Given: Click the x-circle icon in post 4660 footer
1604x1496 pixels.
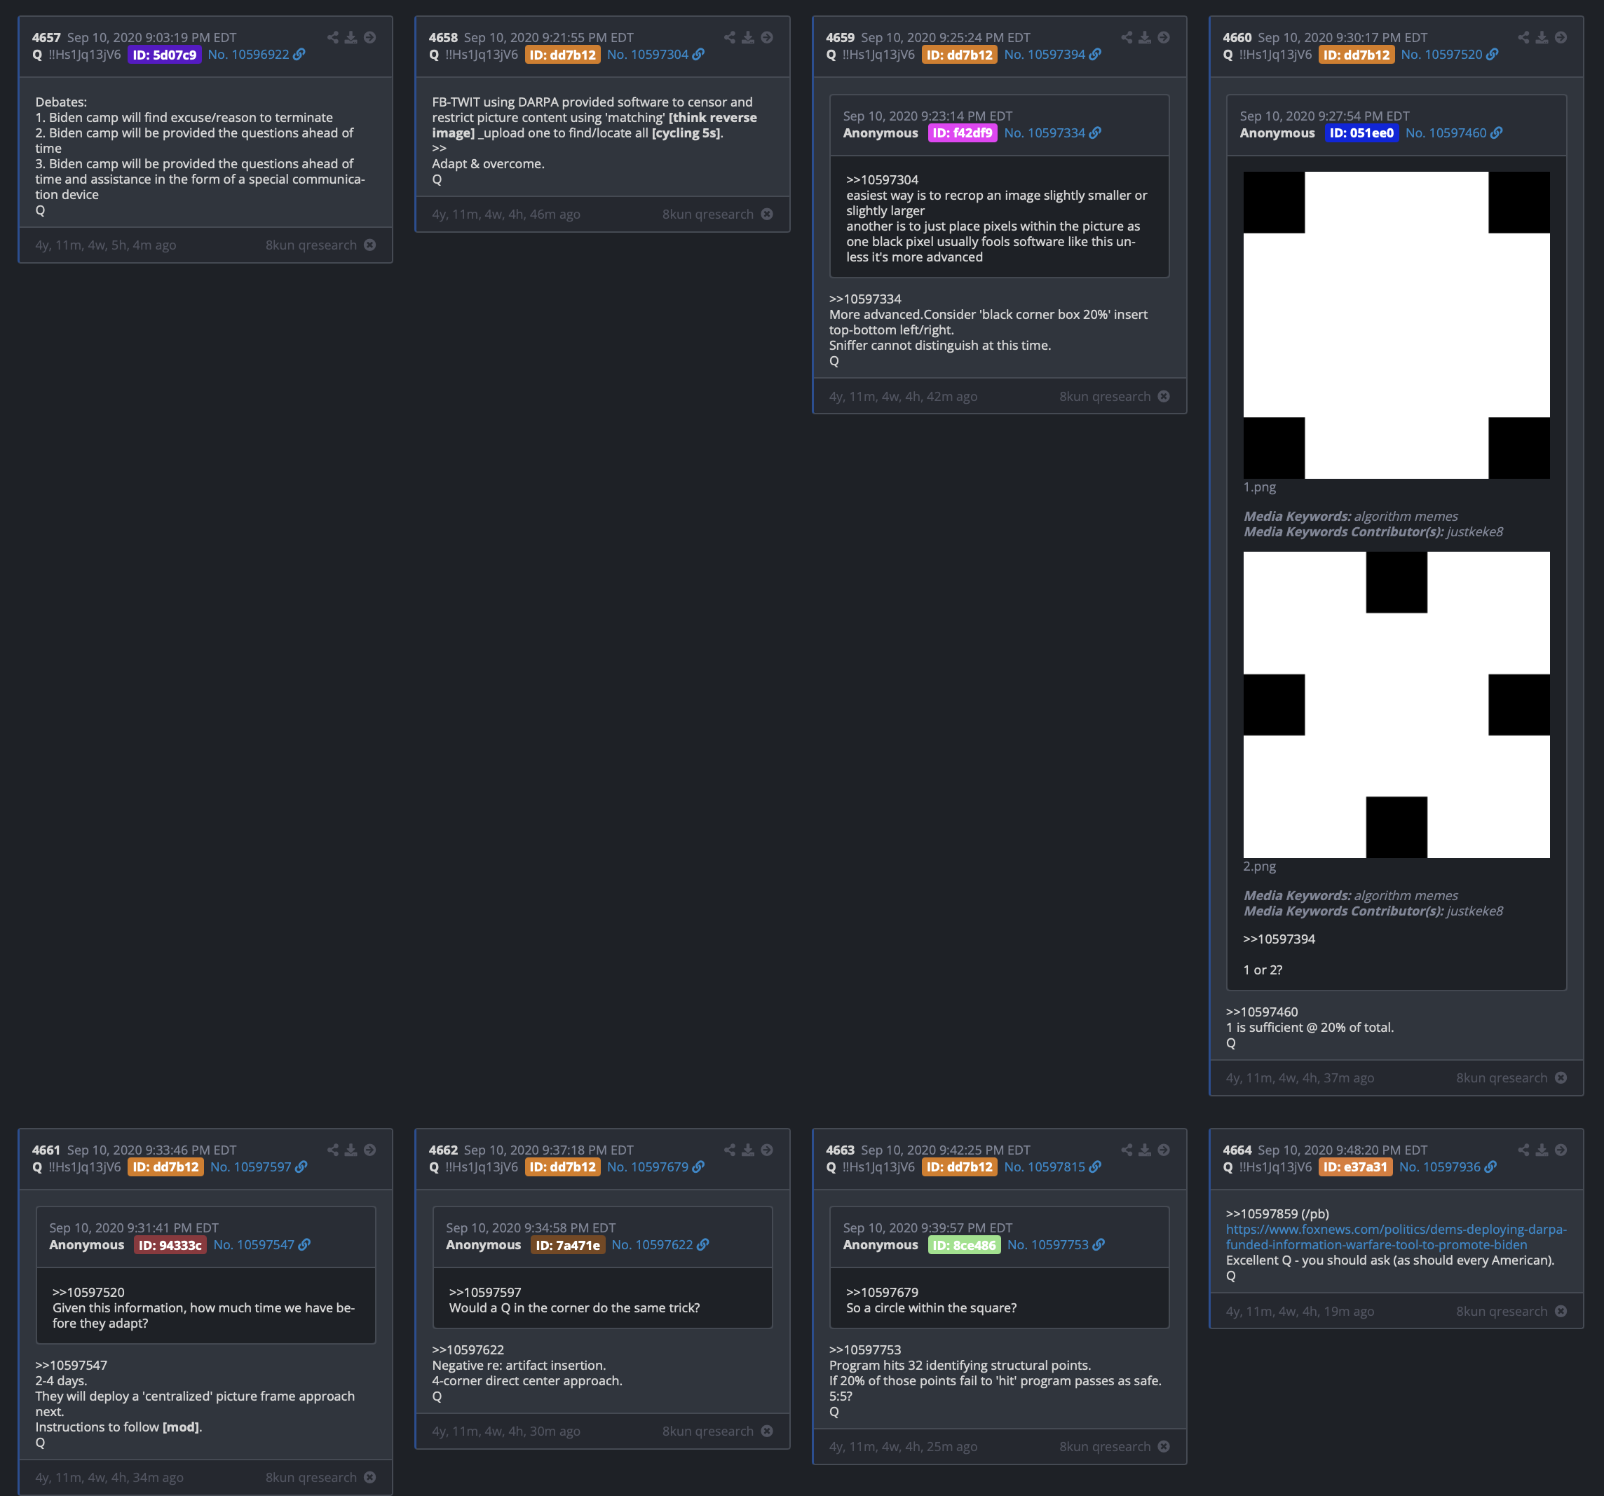Looking at the screenshot, I should click(x=1561, y=1077).
